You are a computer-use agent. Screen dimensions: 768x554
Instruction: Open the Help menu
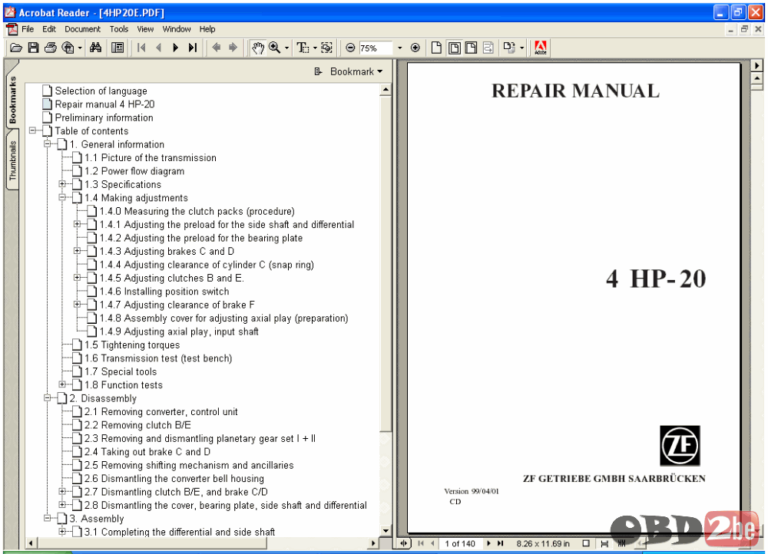pos(207,29)
